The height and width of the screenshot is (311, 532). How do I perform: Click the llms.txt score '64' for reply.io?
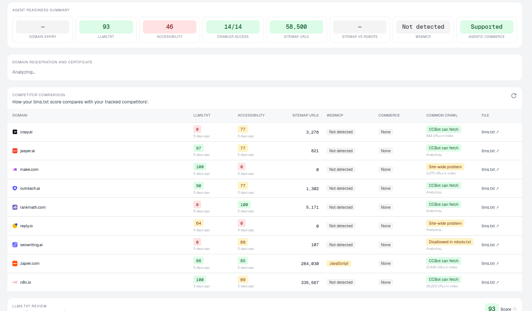point(199,223)
